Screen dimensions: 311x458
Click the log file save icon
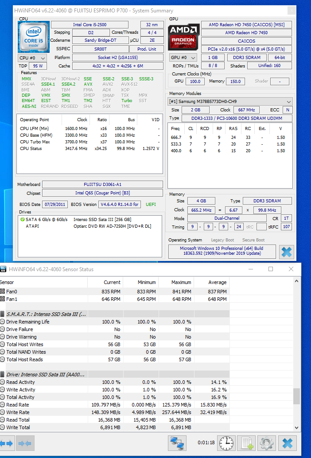pyautogui.click(x=247, y=443)
